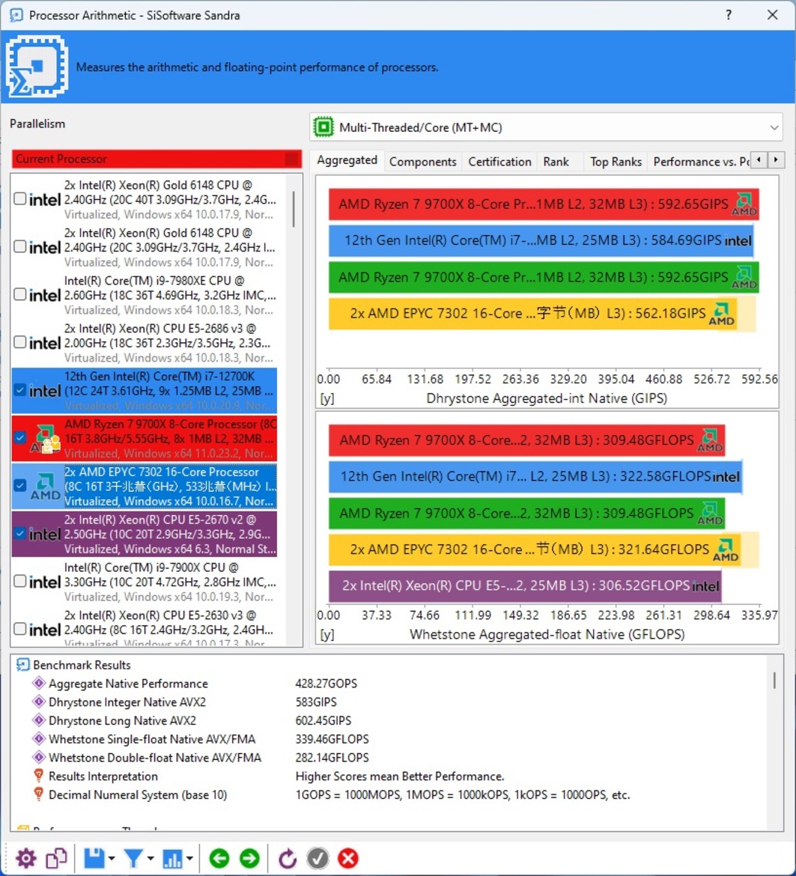Cancel with the red X toolbar icon

tap(347, 857)
